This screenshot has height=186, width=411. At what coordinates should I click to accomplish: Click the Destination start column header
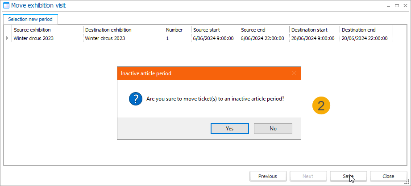[314, 30]
